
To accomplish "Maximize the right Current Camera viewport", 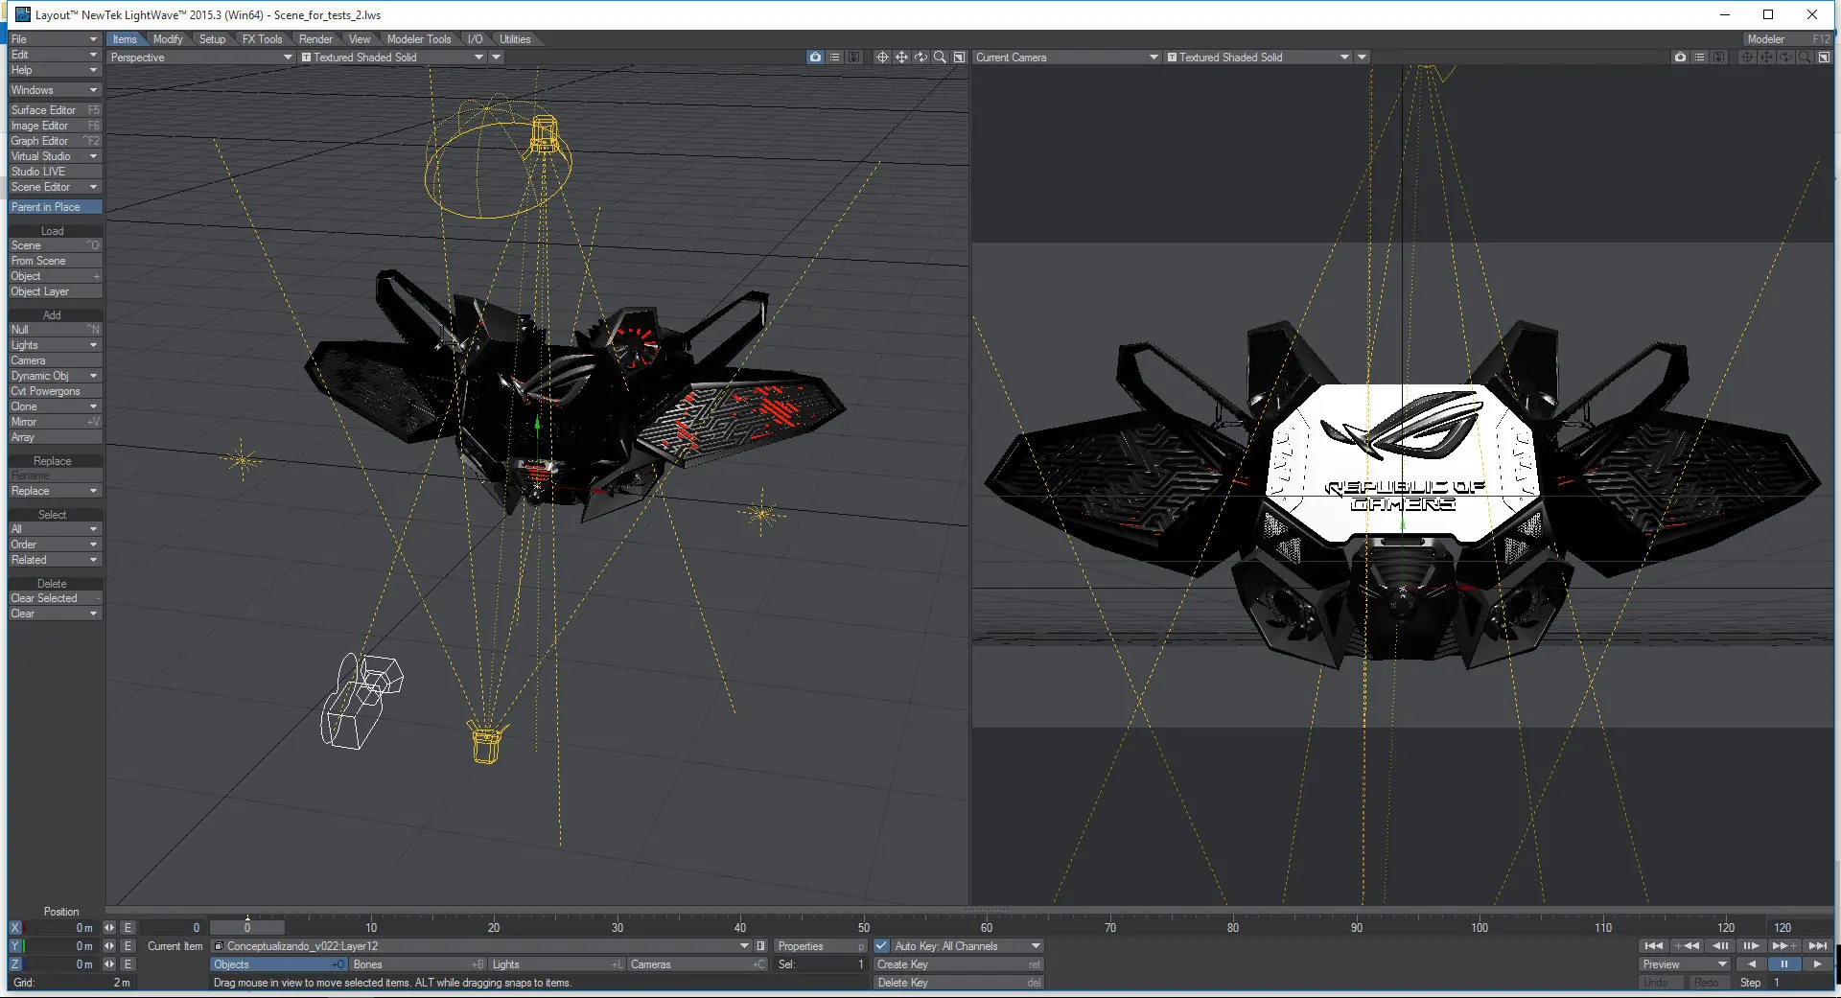I will (x=1824, y=58).
